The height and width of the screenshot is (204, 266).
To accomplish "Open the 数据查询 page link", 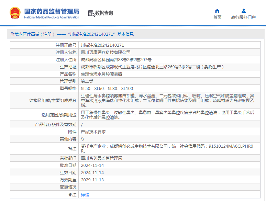I will [x=104, y=13].
